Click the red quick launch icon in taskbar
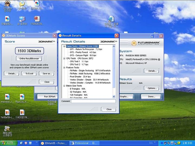 (x=26, y=143)
